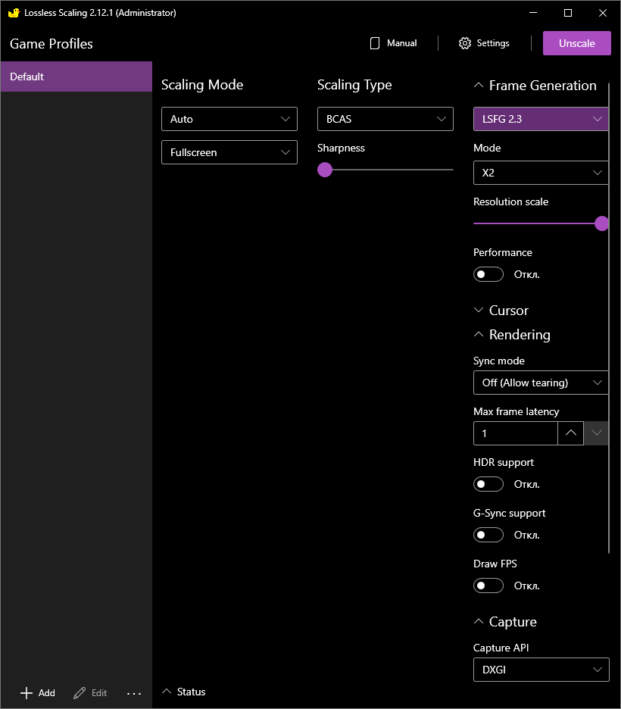Screen dimensions: 621x709
Task: Click the right panel vertical scrollbar
Action: coord(609,318)
